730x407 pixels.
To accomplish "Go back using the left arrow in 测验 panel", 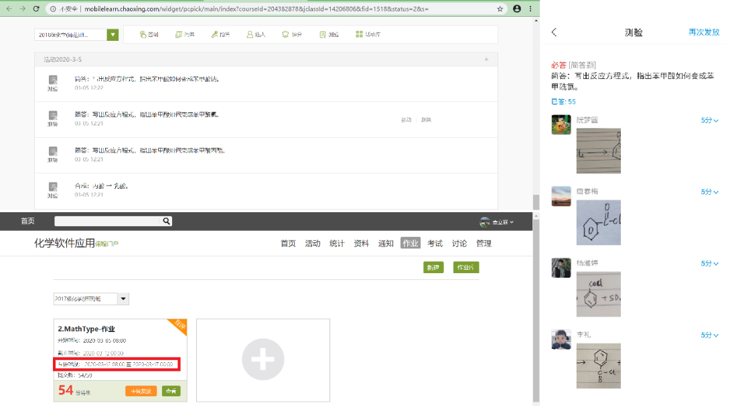I will click(554, 32).
